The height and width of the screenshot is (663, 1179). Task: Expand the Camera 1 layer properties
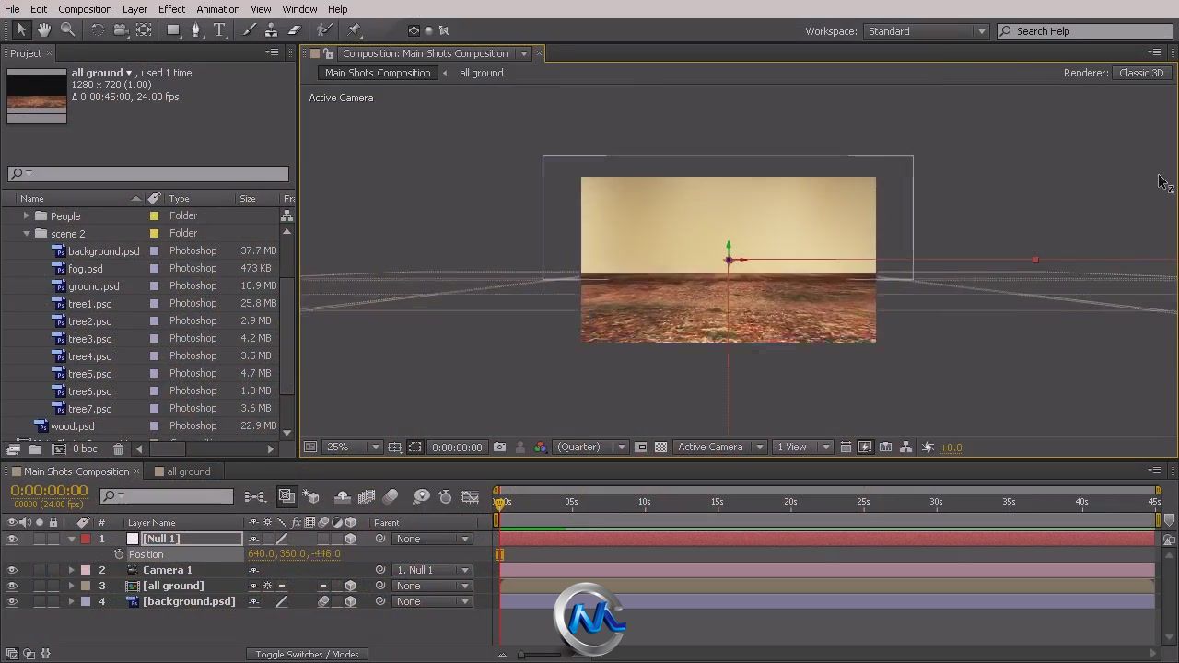[x=72, y=570]
